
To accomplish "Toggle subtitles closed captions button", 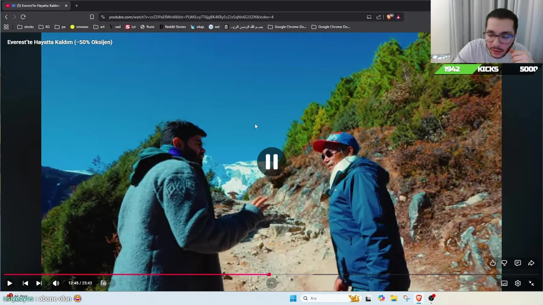I will 504,283.
